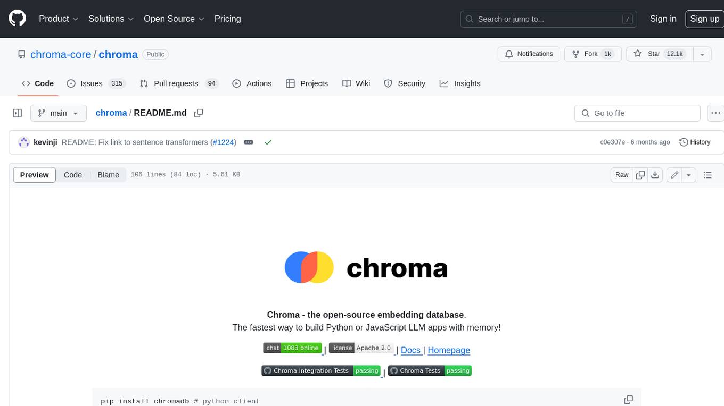Click the Notifications bell button
This screenshot has height=406, width=724.
(x=529, y=54)
